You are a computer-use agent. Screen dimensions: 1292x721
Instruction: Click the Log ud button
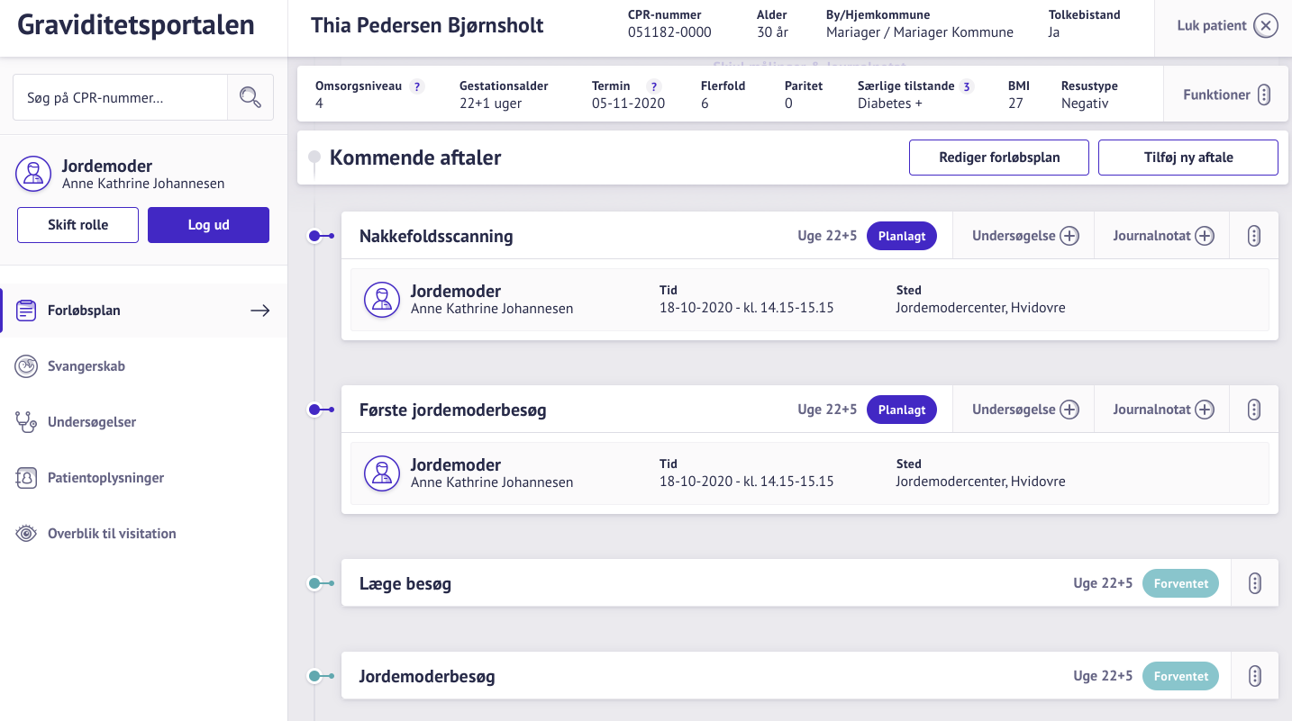pos(208,225)
